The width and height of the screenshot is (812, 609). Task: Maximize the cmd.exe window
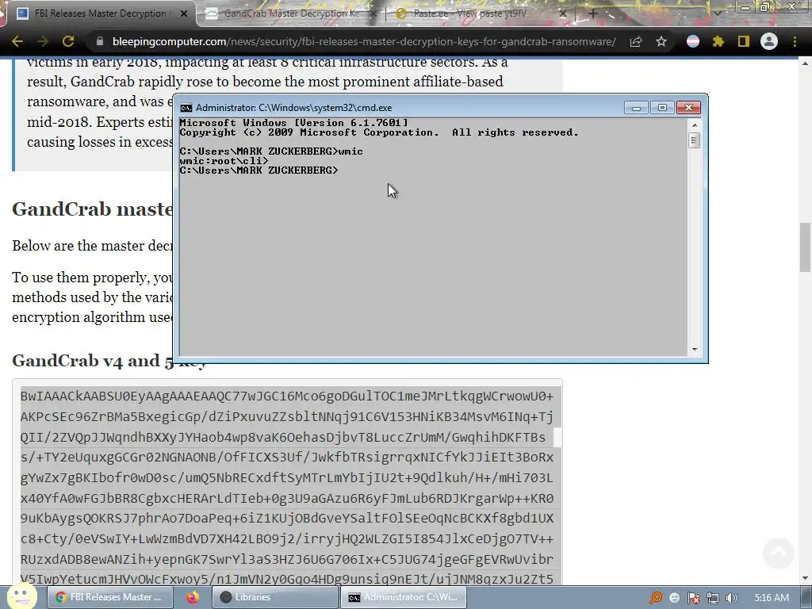coord(662,108)
